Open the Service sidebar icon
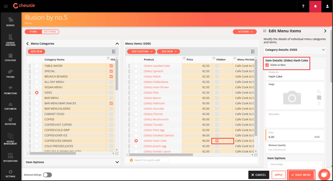Screen dimensions: 333x181 (x=11, y=21)
